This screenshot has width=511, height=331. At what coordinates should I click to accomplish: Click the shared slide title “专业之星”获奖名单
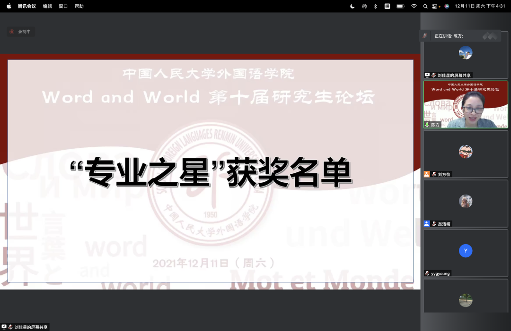click(x=211, y=172)
